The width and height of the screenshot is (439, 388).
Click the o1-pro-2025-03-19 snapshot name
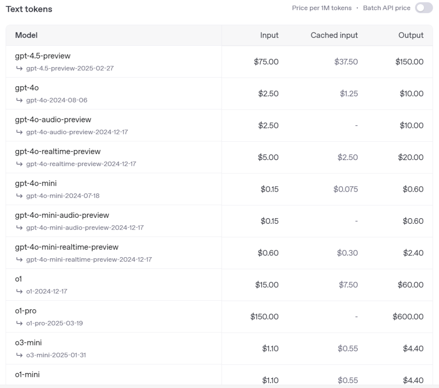coord(54,323)
